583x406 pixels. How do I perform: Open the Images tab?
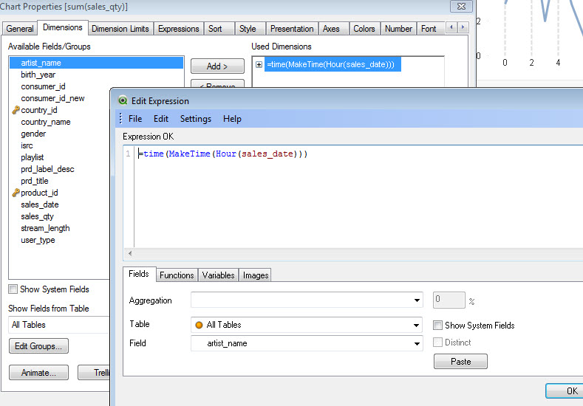click(256, 275)
